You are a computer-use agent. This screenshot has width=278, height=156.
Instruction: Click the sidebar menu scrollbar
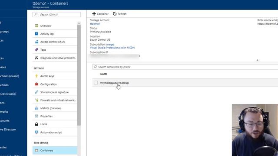tap(79, 75)
